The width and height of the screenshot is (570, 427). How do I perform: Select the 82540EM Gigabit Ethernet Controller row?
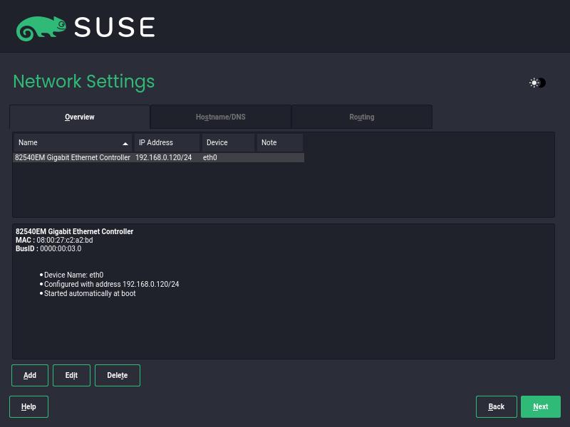coord(72,157)
